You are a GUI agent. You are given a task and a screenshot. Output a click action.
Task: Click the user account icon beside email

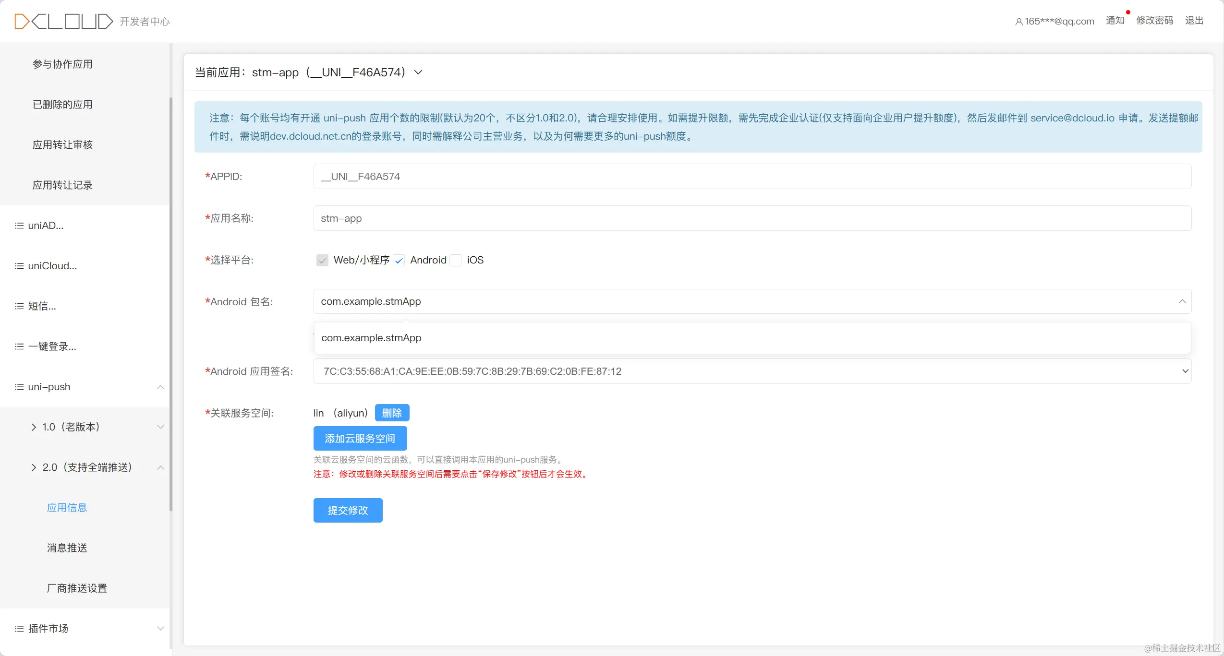point(1018,22)
